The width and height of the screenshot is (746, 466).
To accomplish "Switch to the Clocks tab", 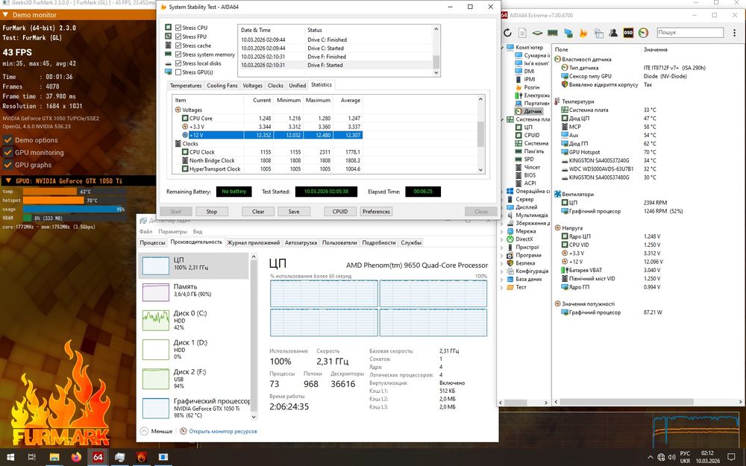I will [x=275, y=86].
